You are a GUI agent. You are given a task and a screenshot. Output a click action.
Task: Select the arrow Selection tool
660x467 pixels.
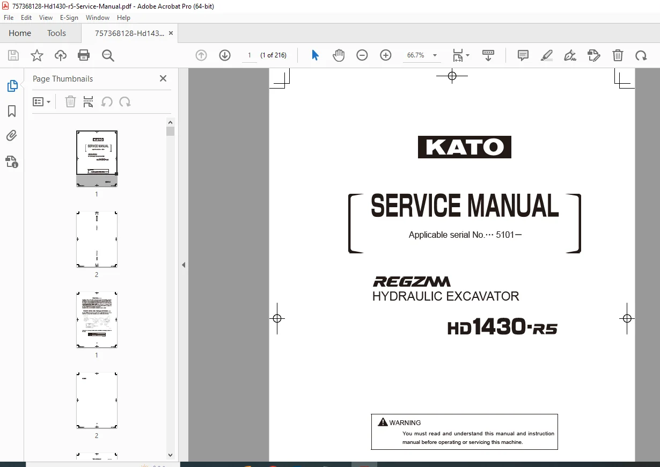[315, 55]
